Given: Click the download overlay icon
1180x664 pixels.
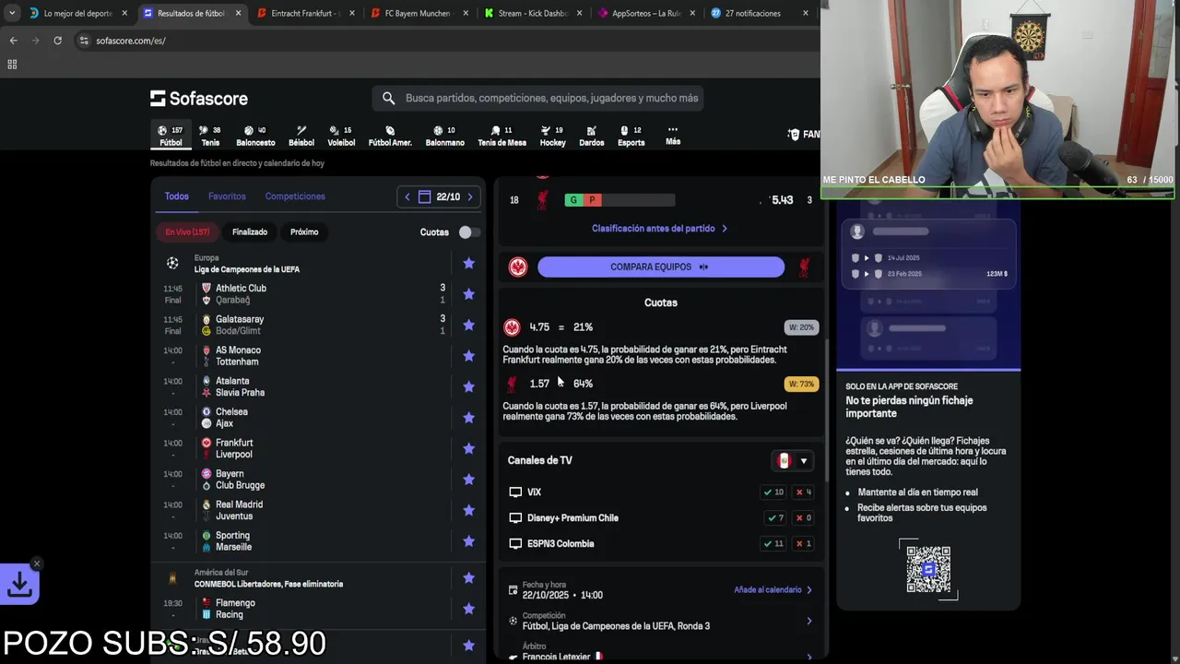Looking at the screenshot, I should [19, 584].
